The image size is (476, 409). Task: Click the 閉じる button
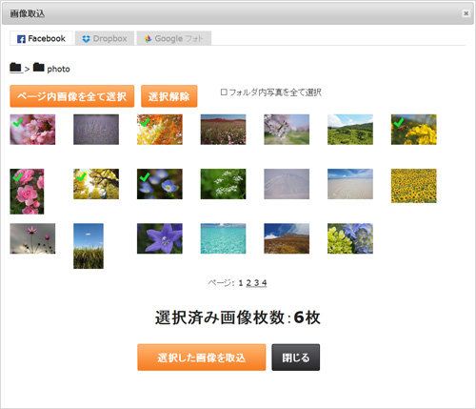(x=296, y=358)
